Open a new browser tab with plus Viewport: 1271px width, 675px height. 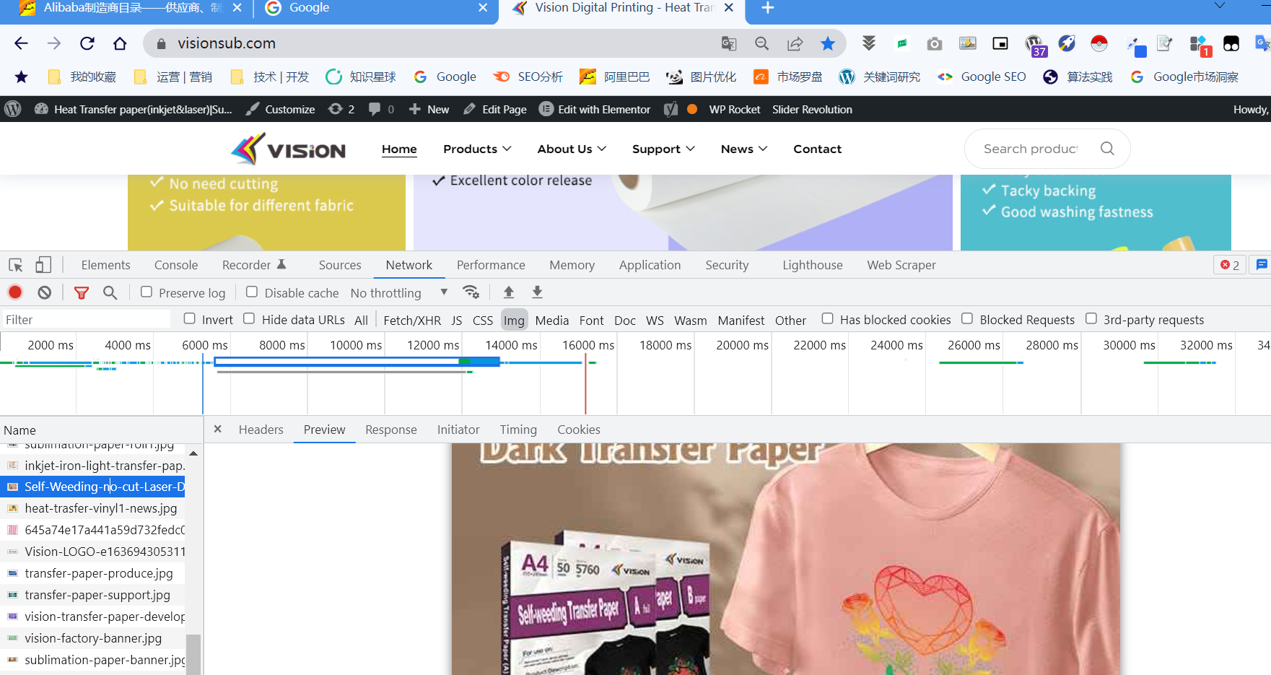point(768,8)
